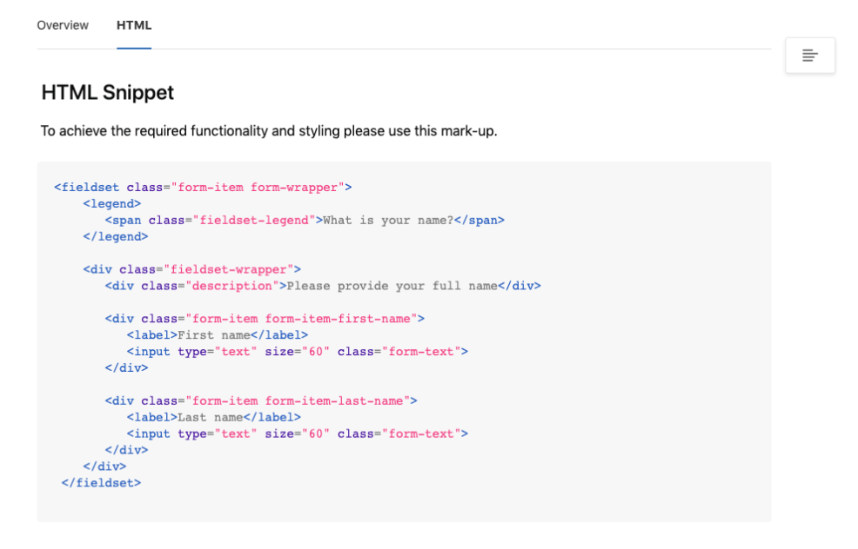Click the input line under Last name label

[x=298, y=433]
